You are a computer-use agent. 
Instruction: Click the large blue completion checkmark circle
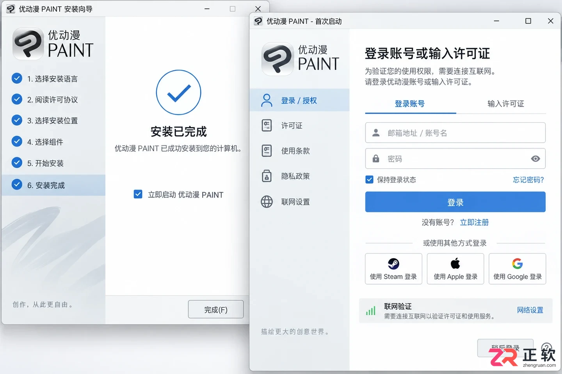tap(179, 92)
